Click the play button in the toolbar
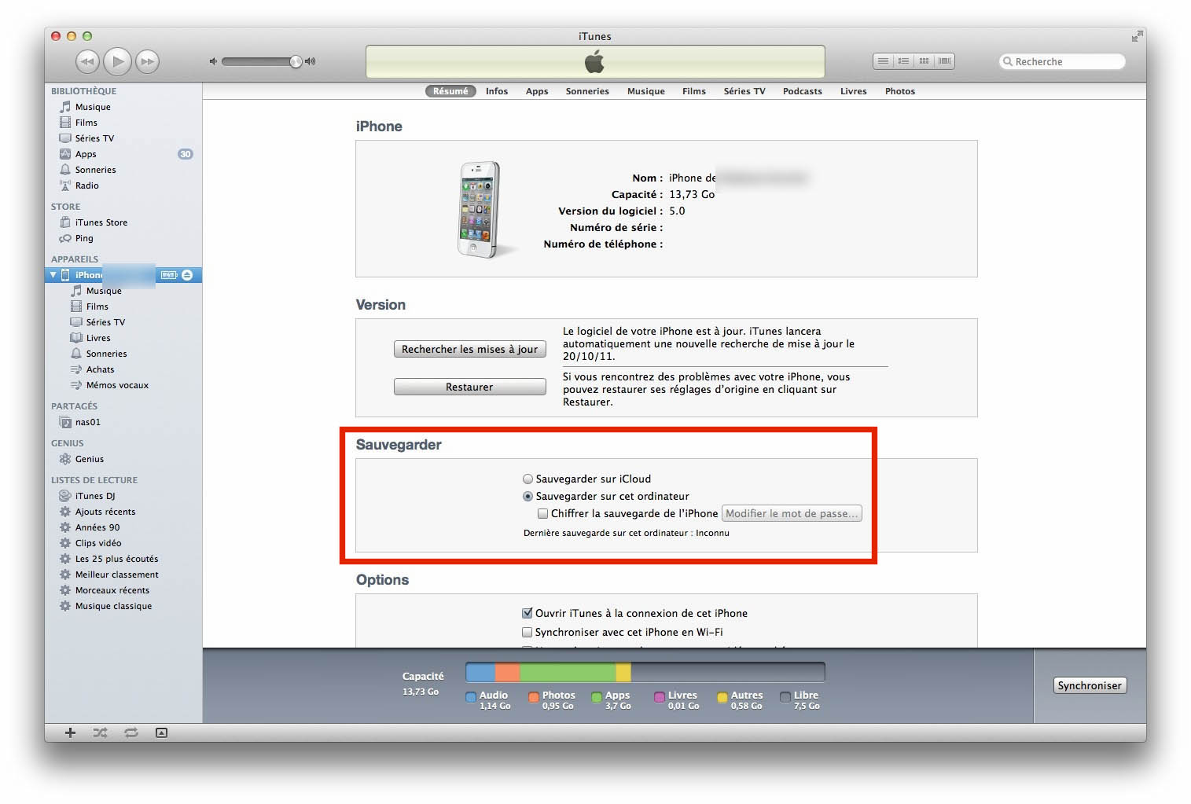Image resolution: width=1191 pixels, height=804 pixels. tap(117, 61)
